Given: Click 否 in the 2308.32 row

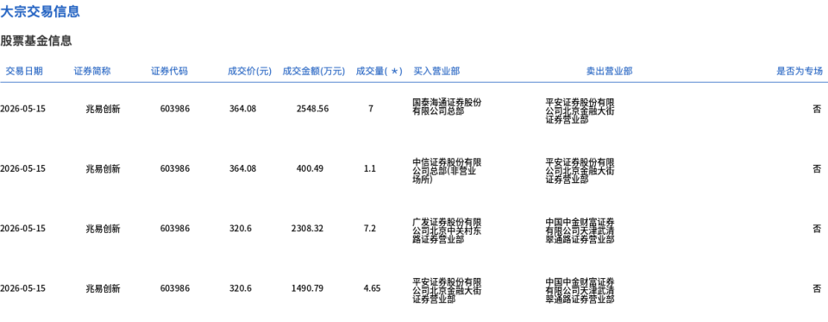Looking at the screenshot, I should pyautogui.click(x=817, y=229).
